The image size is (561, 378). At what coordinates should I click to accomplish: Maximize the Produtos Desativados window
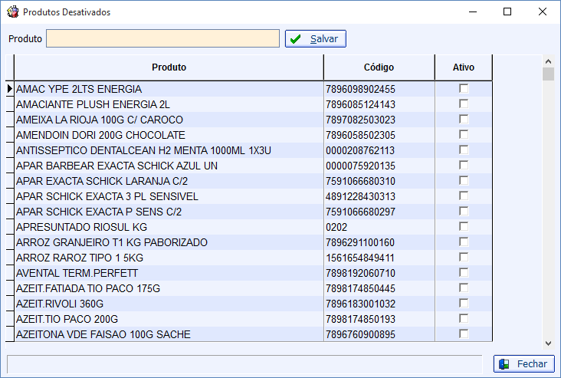click(507, 12)
